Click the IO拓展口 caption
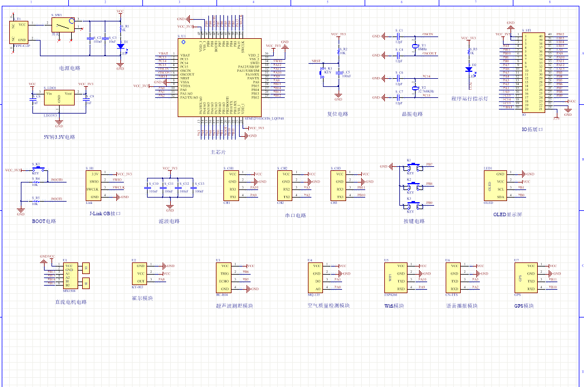The image size is (584, 387). (532, 129)
